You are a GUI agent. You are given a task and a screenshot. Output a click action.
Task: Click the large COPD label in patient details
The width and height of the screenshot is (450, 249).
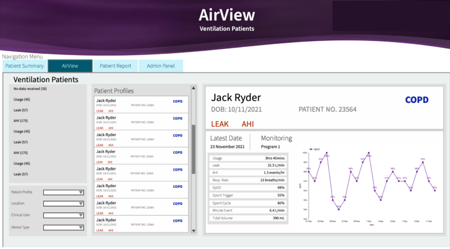tap(417, 100)
